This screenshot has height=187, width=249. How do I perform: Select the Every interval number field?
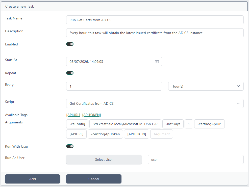click(x=114, y=86)
